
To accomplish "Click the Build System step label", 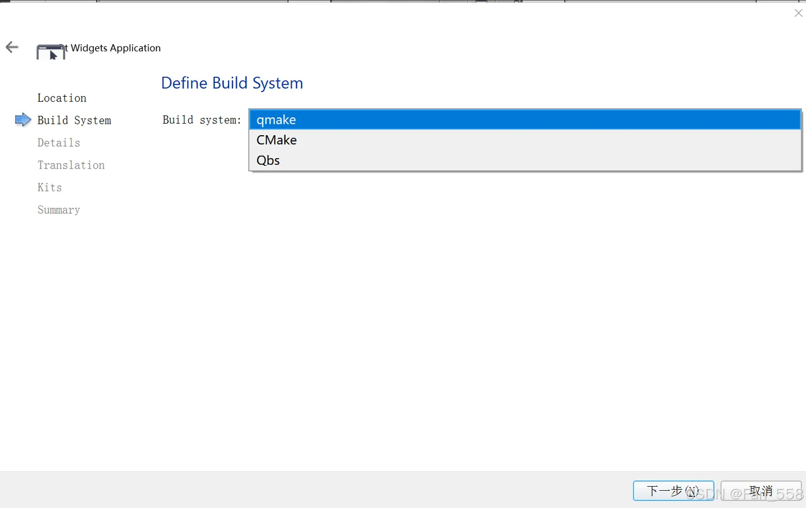I will point(74,120).
